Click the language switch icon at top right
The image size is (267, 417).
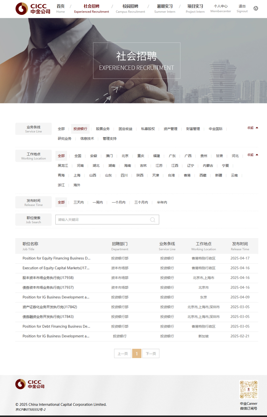256,8
